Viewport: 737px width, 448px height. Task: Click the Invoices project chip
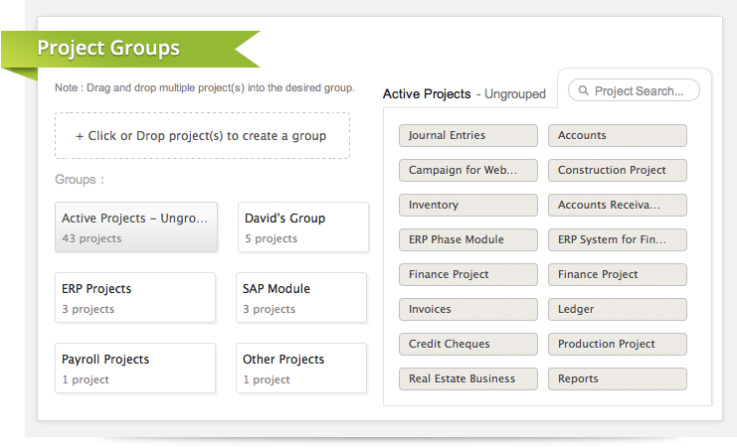click(x=468, y=309)
